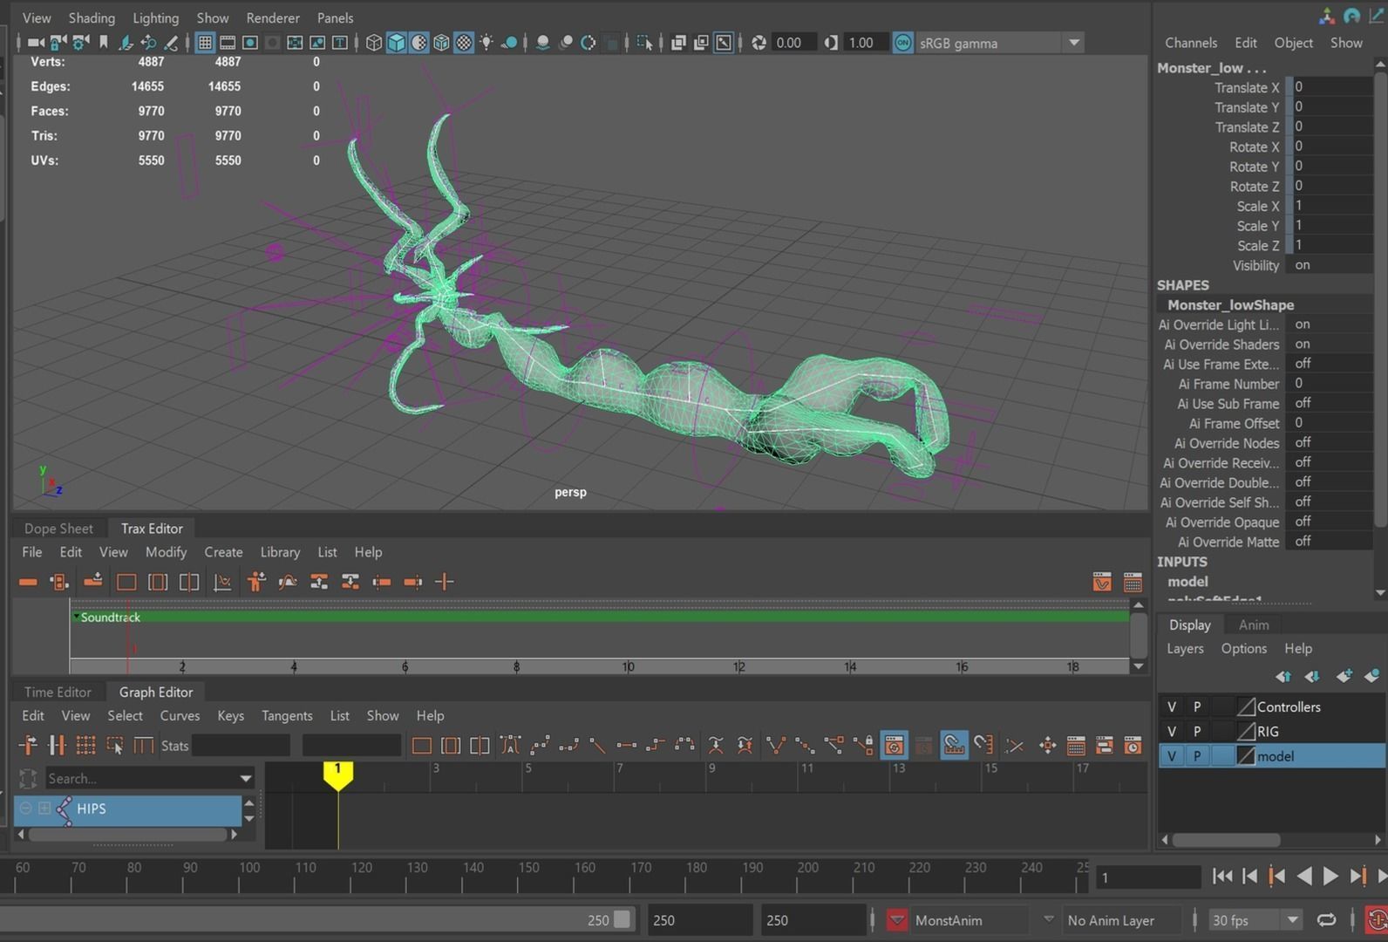Open the Library menu in Trax Editor
The height and width of the screenshot is (942, 1388).
click(x=280, y=552)
